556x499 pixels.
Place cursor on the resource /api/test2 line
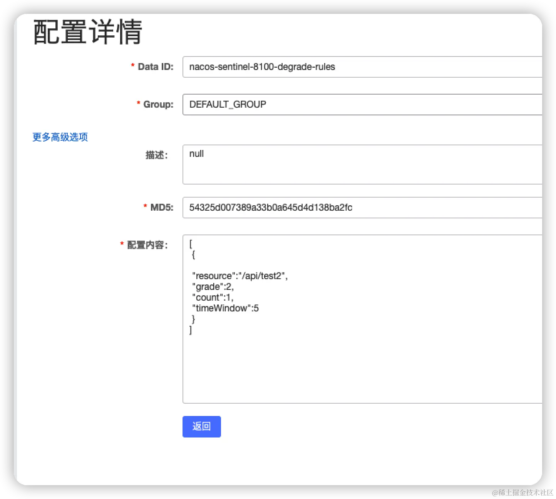[240, 276]
